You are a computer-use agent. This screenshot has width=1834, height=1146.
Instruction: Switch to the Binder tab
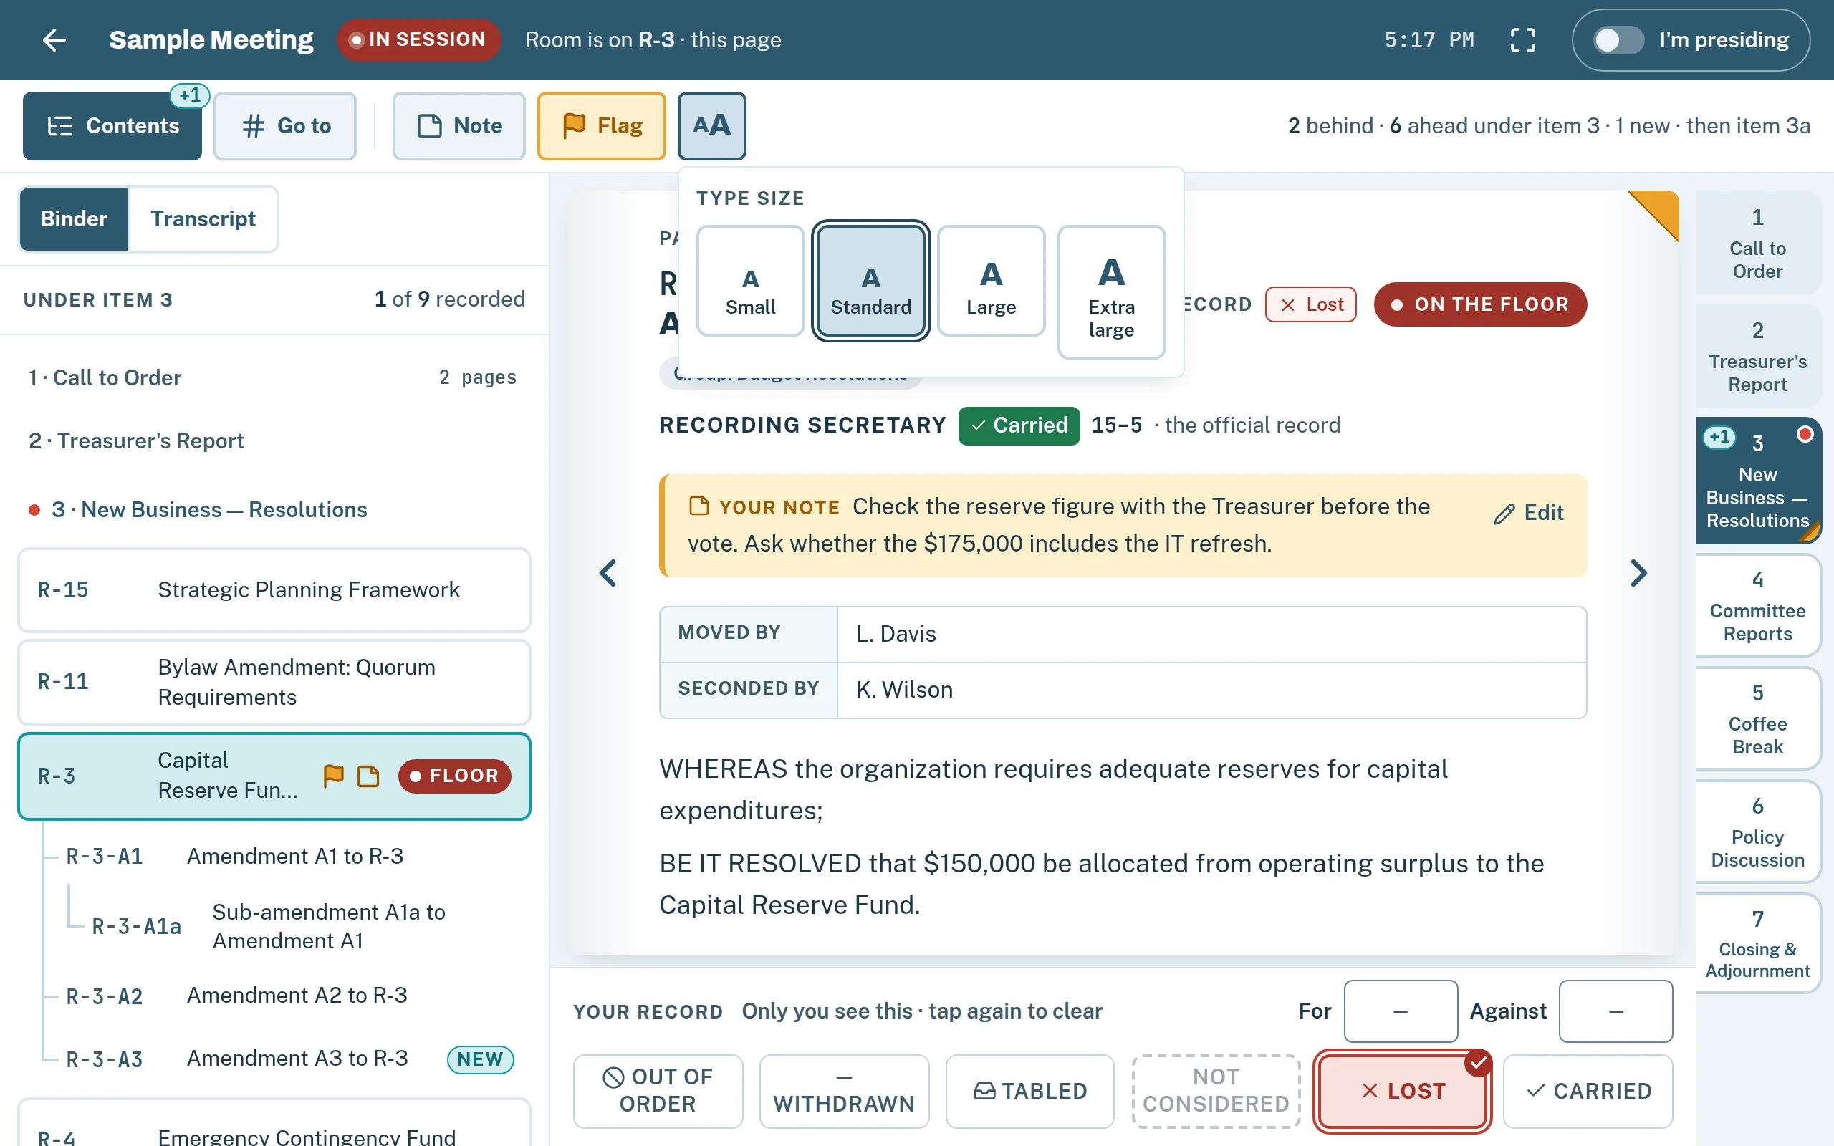coord(74,219)
